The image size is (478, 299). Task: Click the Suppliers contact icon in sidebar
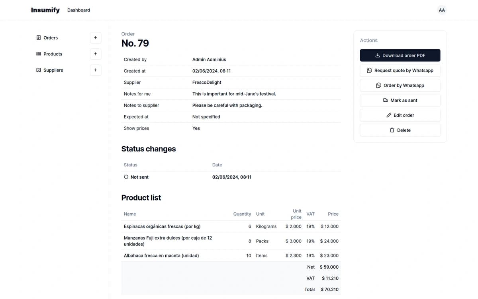tap(39, 70)
